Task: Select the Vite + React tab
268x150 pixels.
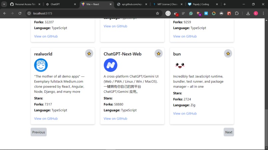Action: pyautogui.click(x=96, y=4)
